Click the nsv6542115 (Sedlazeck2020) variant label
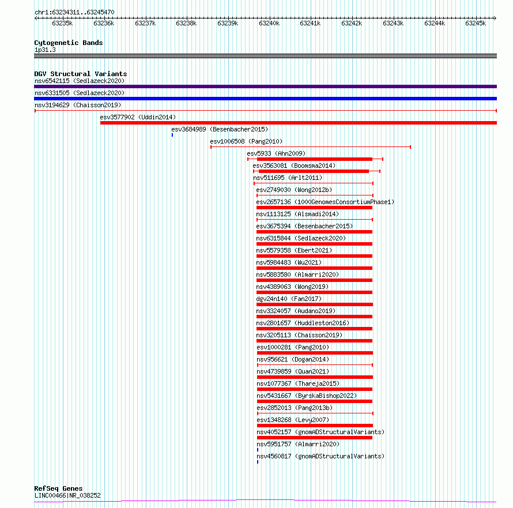Viewport: 513px width, 508px height. (80, 81)
